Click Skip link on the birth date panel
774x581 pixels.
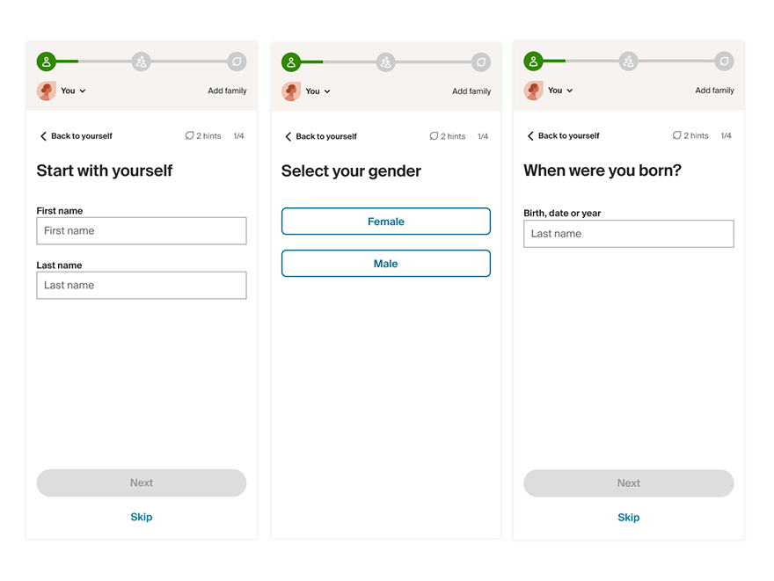point(628,518)
